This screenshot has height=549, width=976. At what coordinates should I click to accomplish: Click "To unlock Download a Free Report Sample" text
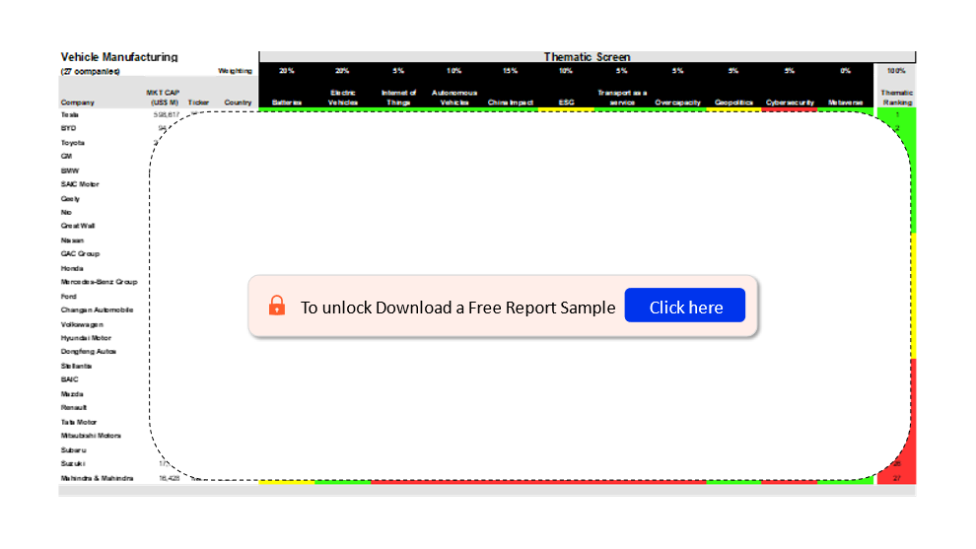458,308
